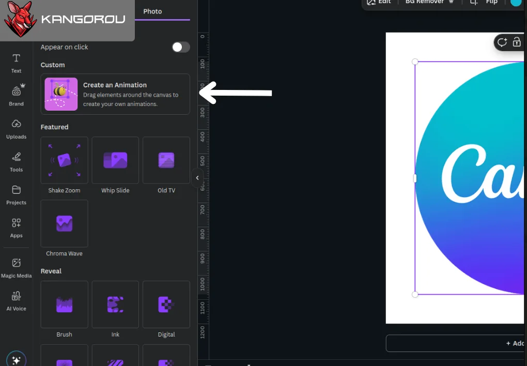Toggle the Appear on click switch

181,47
